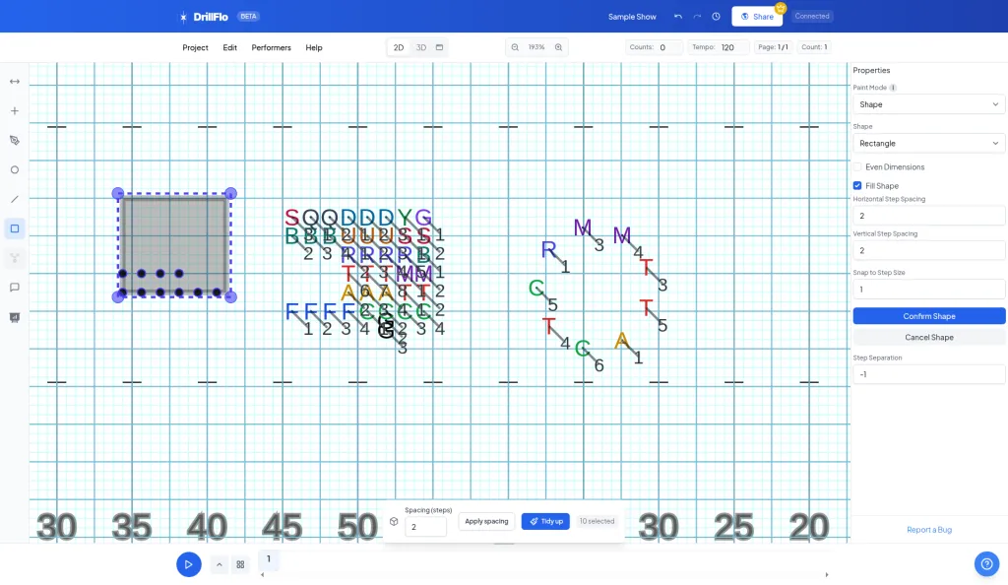Select the horizontal move arrows tool
1008x585 pixels.
coord(14,82)
